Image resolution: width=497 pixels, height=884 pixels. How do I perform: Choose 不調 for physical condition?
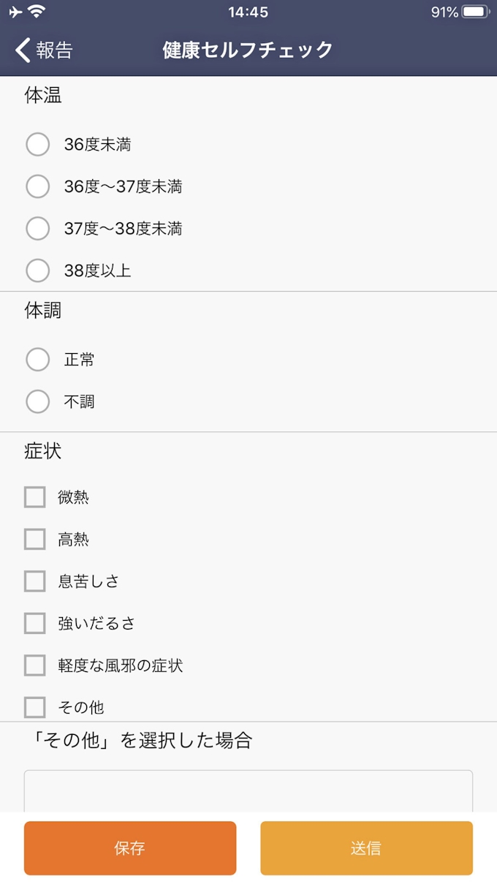tap(38, 401)
